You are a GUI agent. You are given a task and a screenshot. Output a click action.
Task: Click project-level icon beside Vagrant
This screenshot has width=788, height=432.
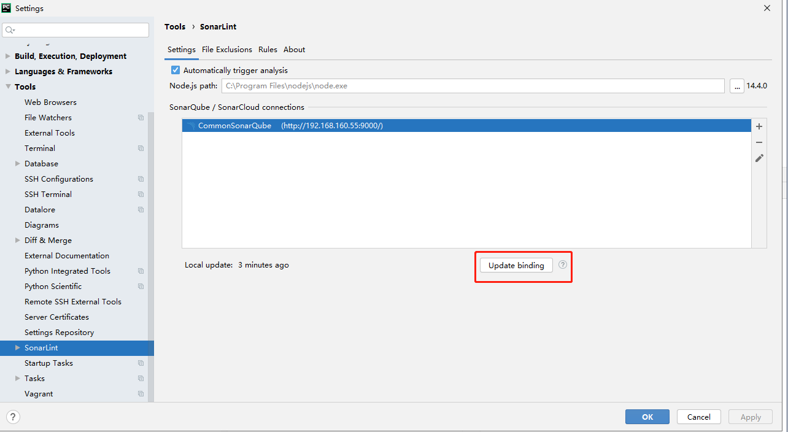pos(141,394)
